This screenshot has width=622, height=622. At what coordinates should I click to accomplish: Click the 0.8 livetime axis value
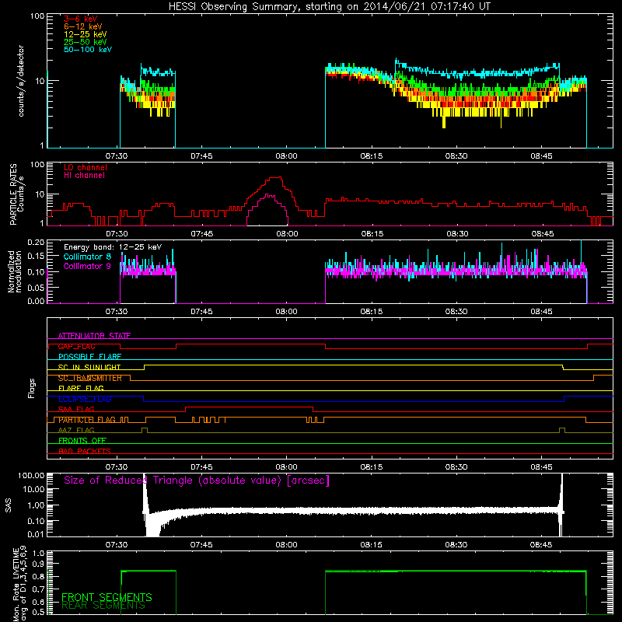pos(38,576)
